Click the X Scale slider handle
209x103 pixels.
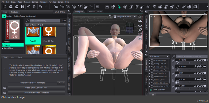click(x=189, y=82)
